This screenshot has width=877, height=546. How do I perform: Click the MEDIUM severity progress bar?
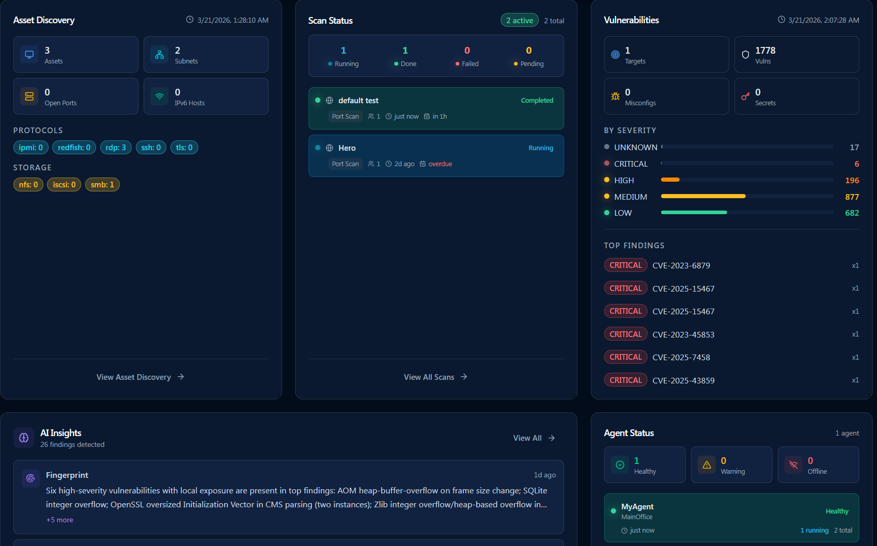pyautogui.click(x=747, y=196)
